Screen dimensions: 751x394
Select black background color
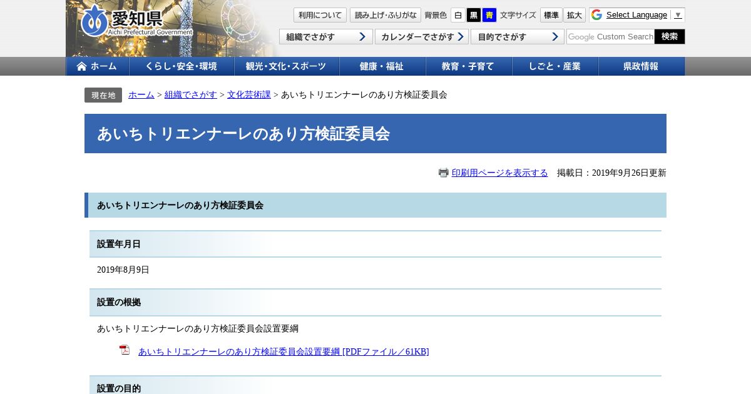coord(474,15)
